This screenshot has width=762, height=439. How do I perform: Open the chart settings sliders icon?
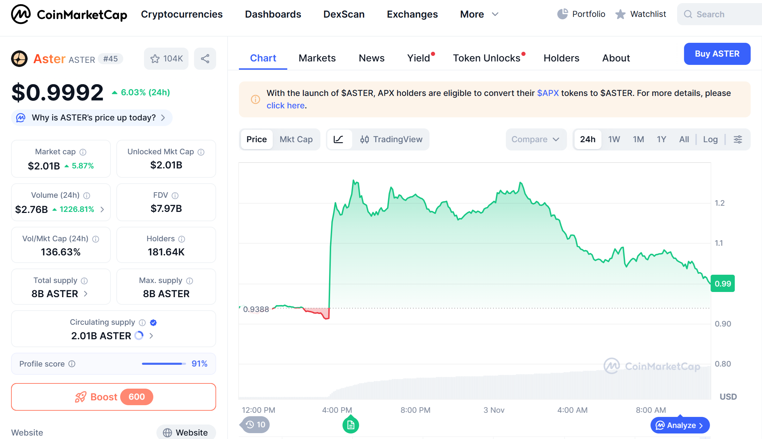click(737, 139)
